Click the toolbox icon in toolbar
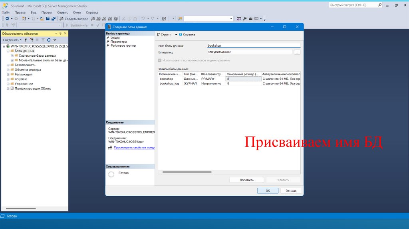Image resolution: width=409 pixels, height=229 pixels. pyautogui.click(x=250, y=19)
